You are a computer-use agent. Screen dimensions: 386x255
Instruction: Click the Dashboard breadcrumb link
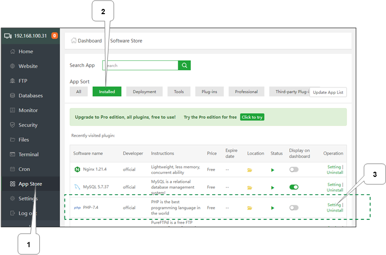pyautogui.click(x=90, y=41)
